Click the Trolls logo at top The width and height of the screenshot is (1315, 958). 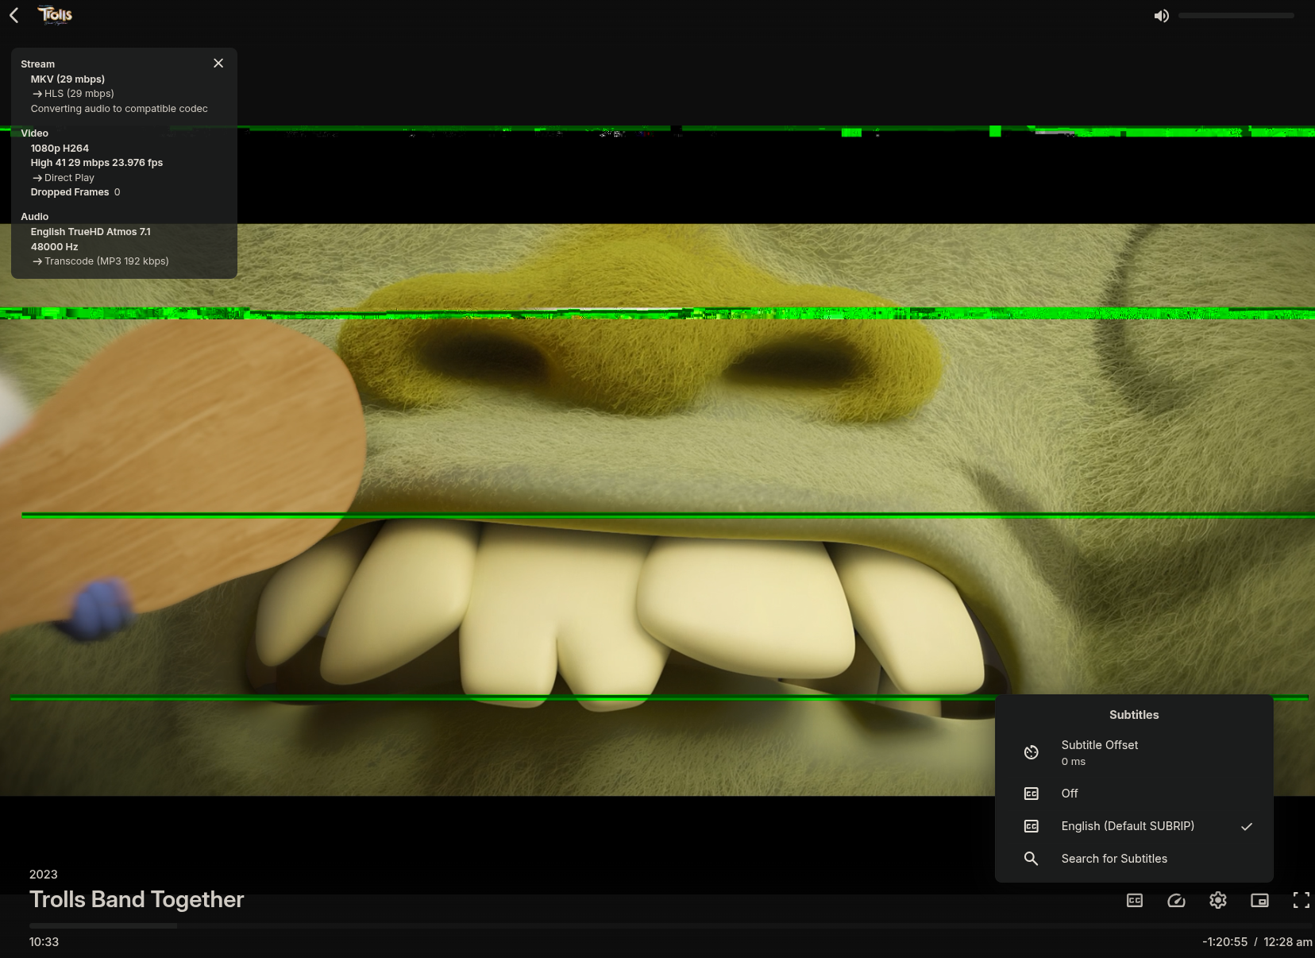[56, 15]
